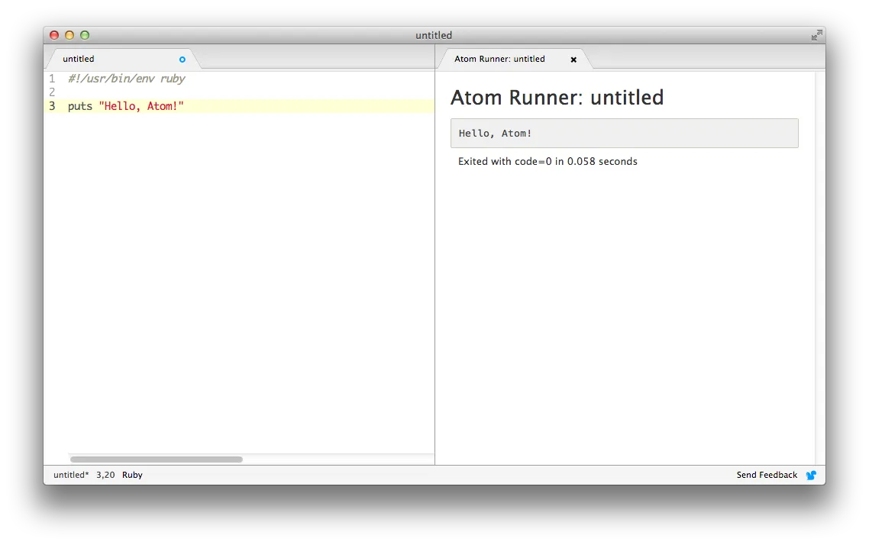Place cursor in the "Hello, Atom!" string
Viewport: 869px width, 545px height.
pyautogui.click(x=141, y=106)
